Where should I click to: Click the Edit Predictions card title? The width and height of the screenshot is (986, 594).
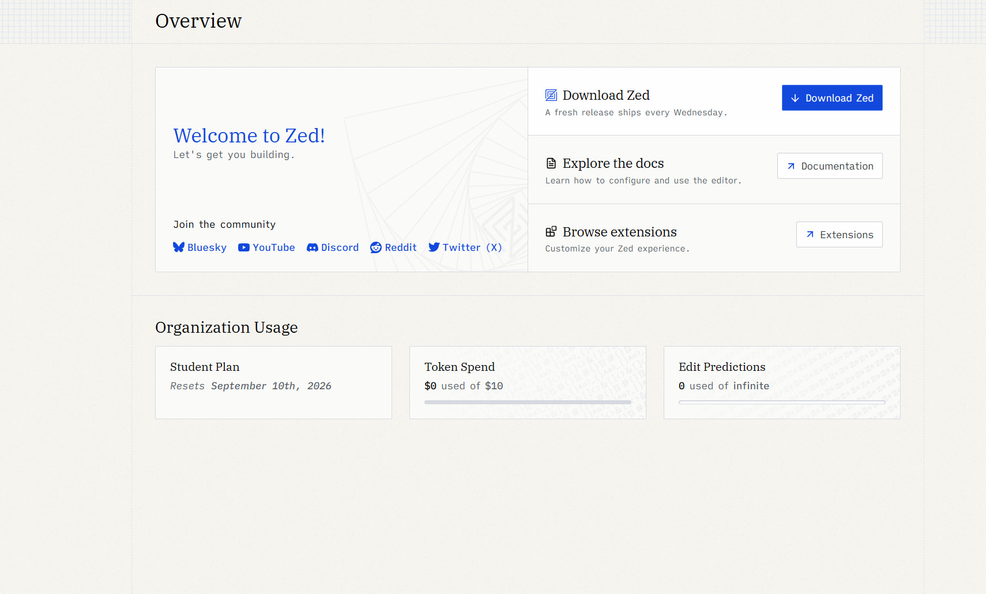(x=722, y=367)
